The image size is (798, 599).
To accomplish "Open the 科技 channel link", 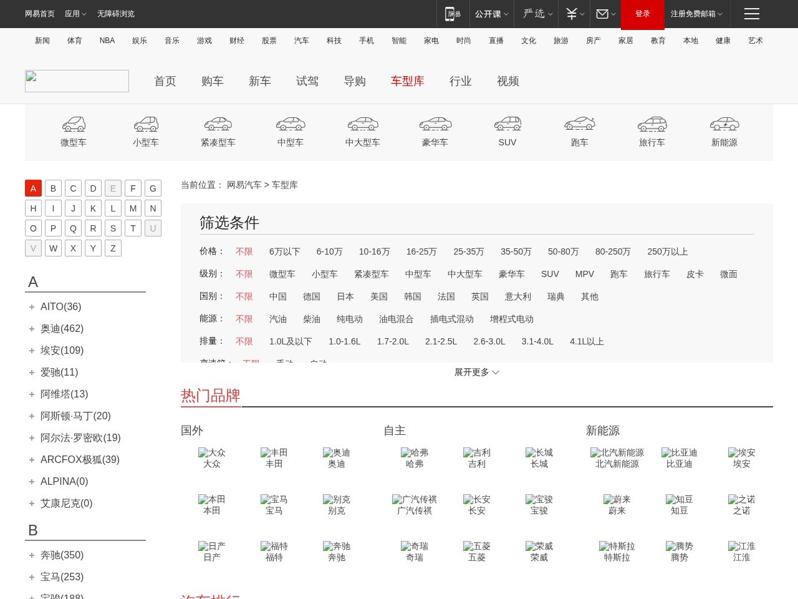I will coord(334,41).
